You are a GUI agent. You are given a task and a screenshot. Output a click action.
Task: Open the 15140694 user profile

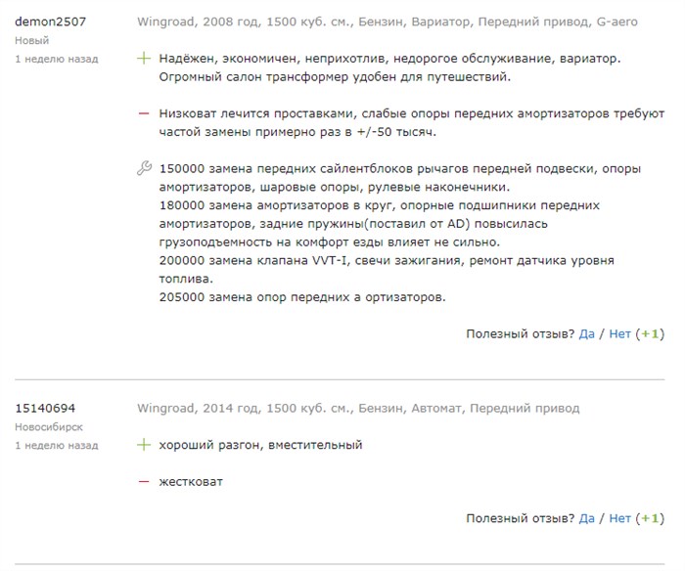(45, 409)
